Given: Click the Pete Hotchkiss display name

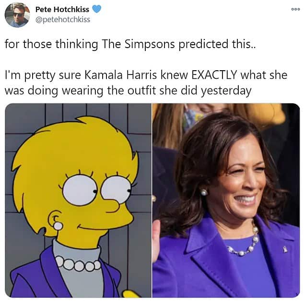Looking at the screenshot, I should point(62,9).
